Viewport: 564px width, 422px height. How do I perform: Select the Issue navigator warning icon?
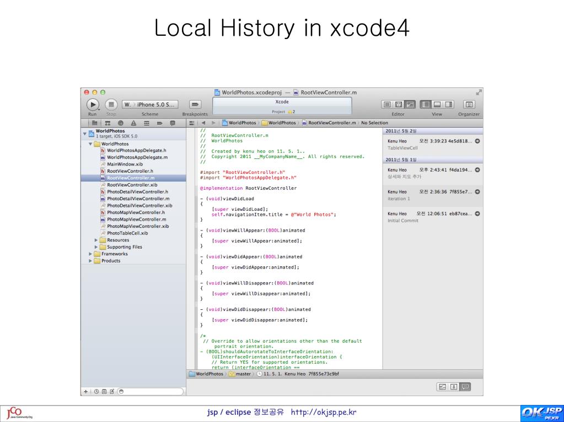(133, 123)
